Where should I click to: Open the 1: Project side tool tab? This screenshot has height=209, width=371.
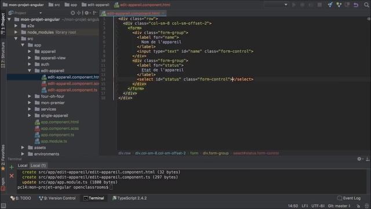(3, 23)
